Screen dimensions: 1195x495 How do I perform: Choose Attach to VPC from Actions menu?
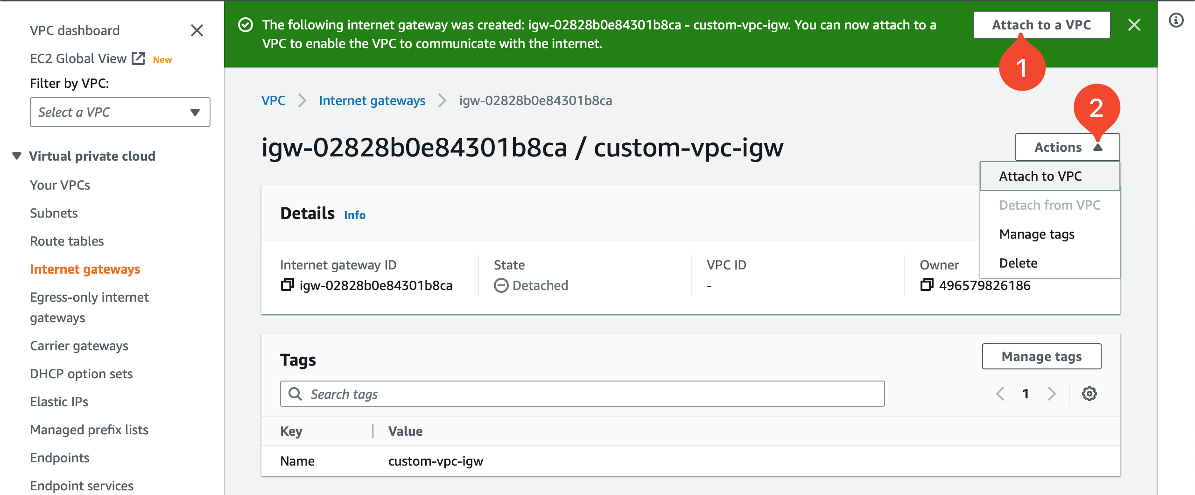pos(1040,176)
